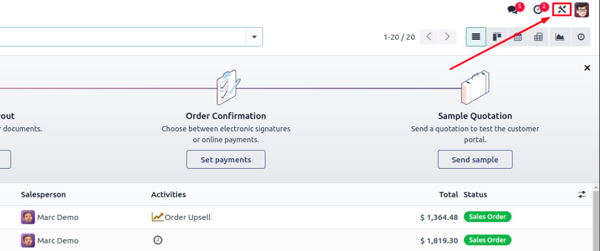
Task: Switch to the calendar view
Action: [517, 37]
